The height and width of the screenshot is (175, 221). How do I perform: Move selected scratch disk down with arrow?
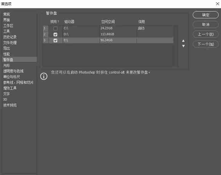pyautogui.click(x=183, y=46)
